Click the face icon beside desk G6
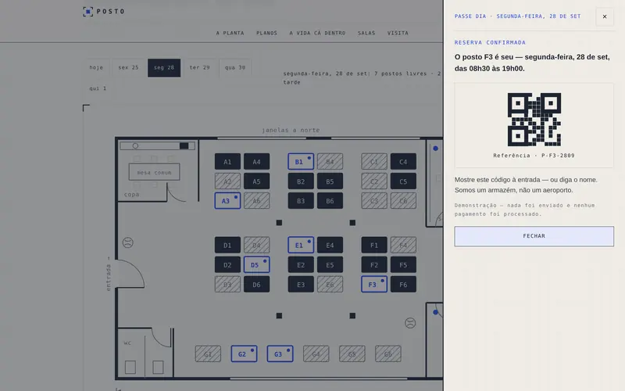The image size is (625, 391). click(x=410, y=323)
